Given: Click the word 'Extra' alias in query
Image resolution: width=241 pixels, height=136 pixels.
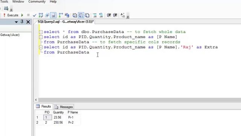Looking at the screenshot, I should [211, 47].
